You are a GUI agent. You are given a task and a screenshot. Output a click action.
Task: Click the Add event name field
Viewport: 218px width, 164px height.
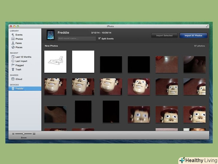click(77, 38)
